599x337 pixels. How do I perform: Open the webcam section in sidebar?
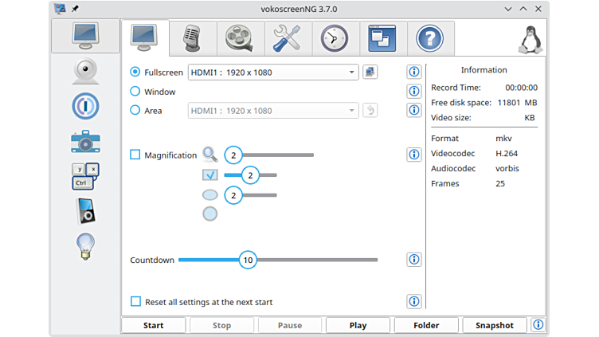point(85,70)
